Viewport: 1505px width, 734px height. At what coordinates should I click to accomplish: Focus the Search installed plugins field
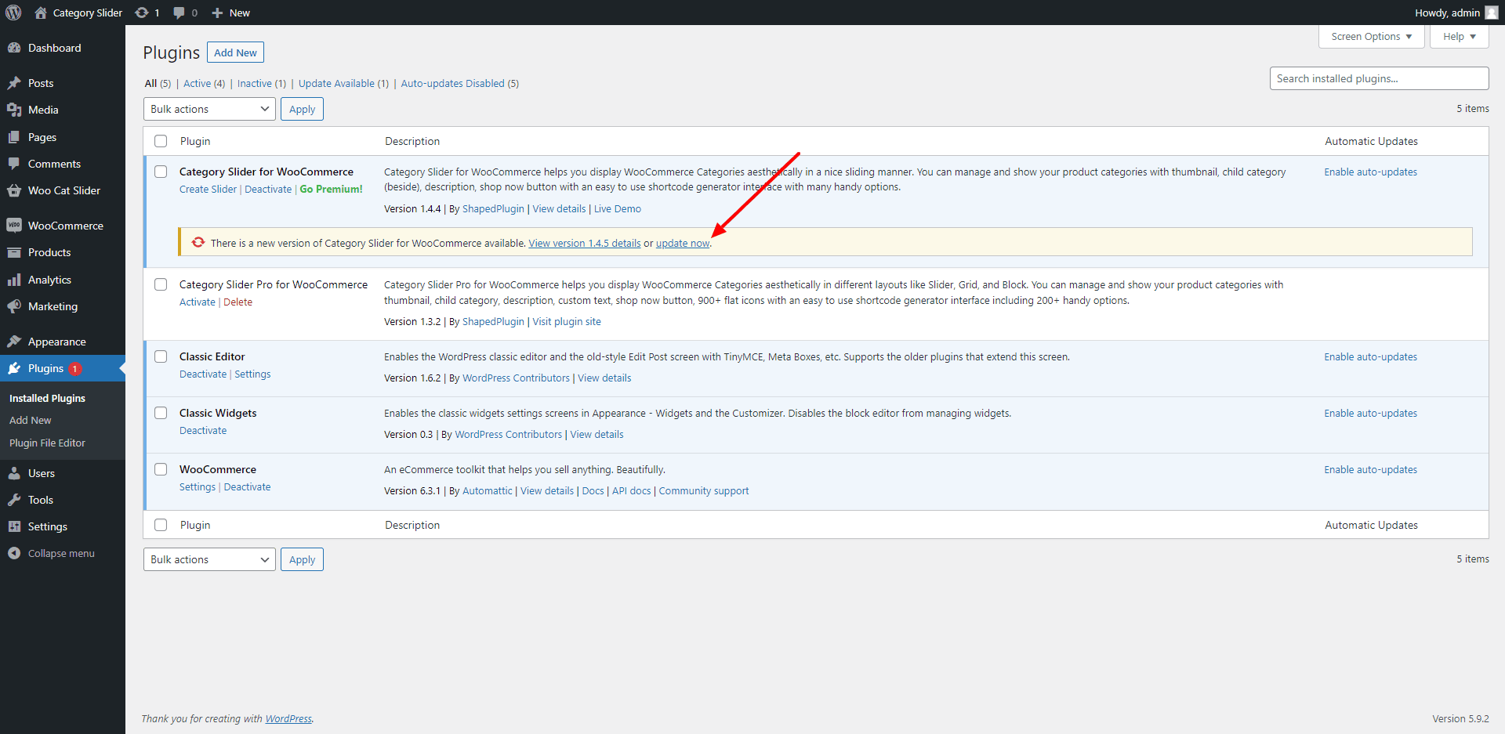tap(1379, 78)
